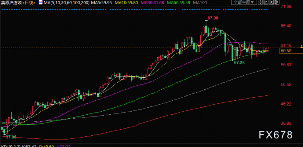Image resolution: width=303 pixels, height=147 pixels.
Task: Select the interval statistics measurement icon
Action: click(266, 2)
